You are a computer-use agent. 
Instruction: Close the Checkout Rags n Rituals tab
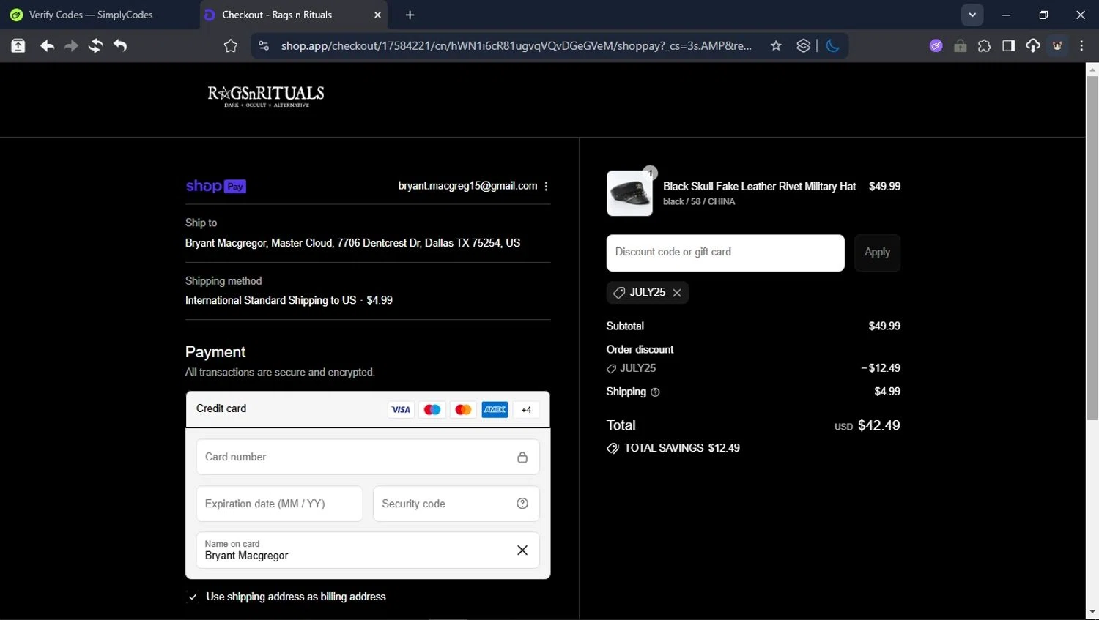pyautogui.click(x=377, y=15)
